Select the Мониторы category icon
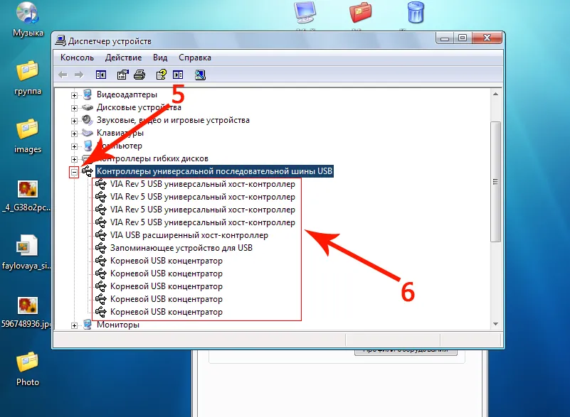 coord(88,324)
